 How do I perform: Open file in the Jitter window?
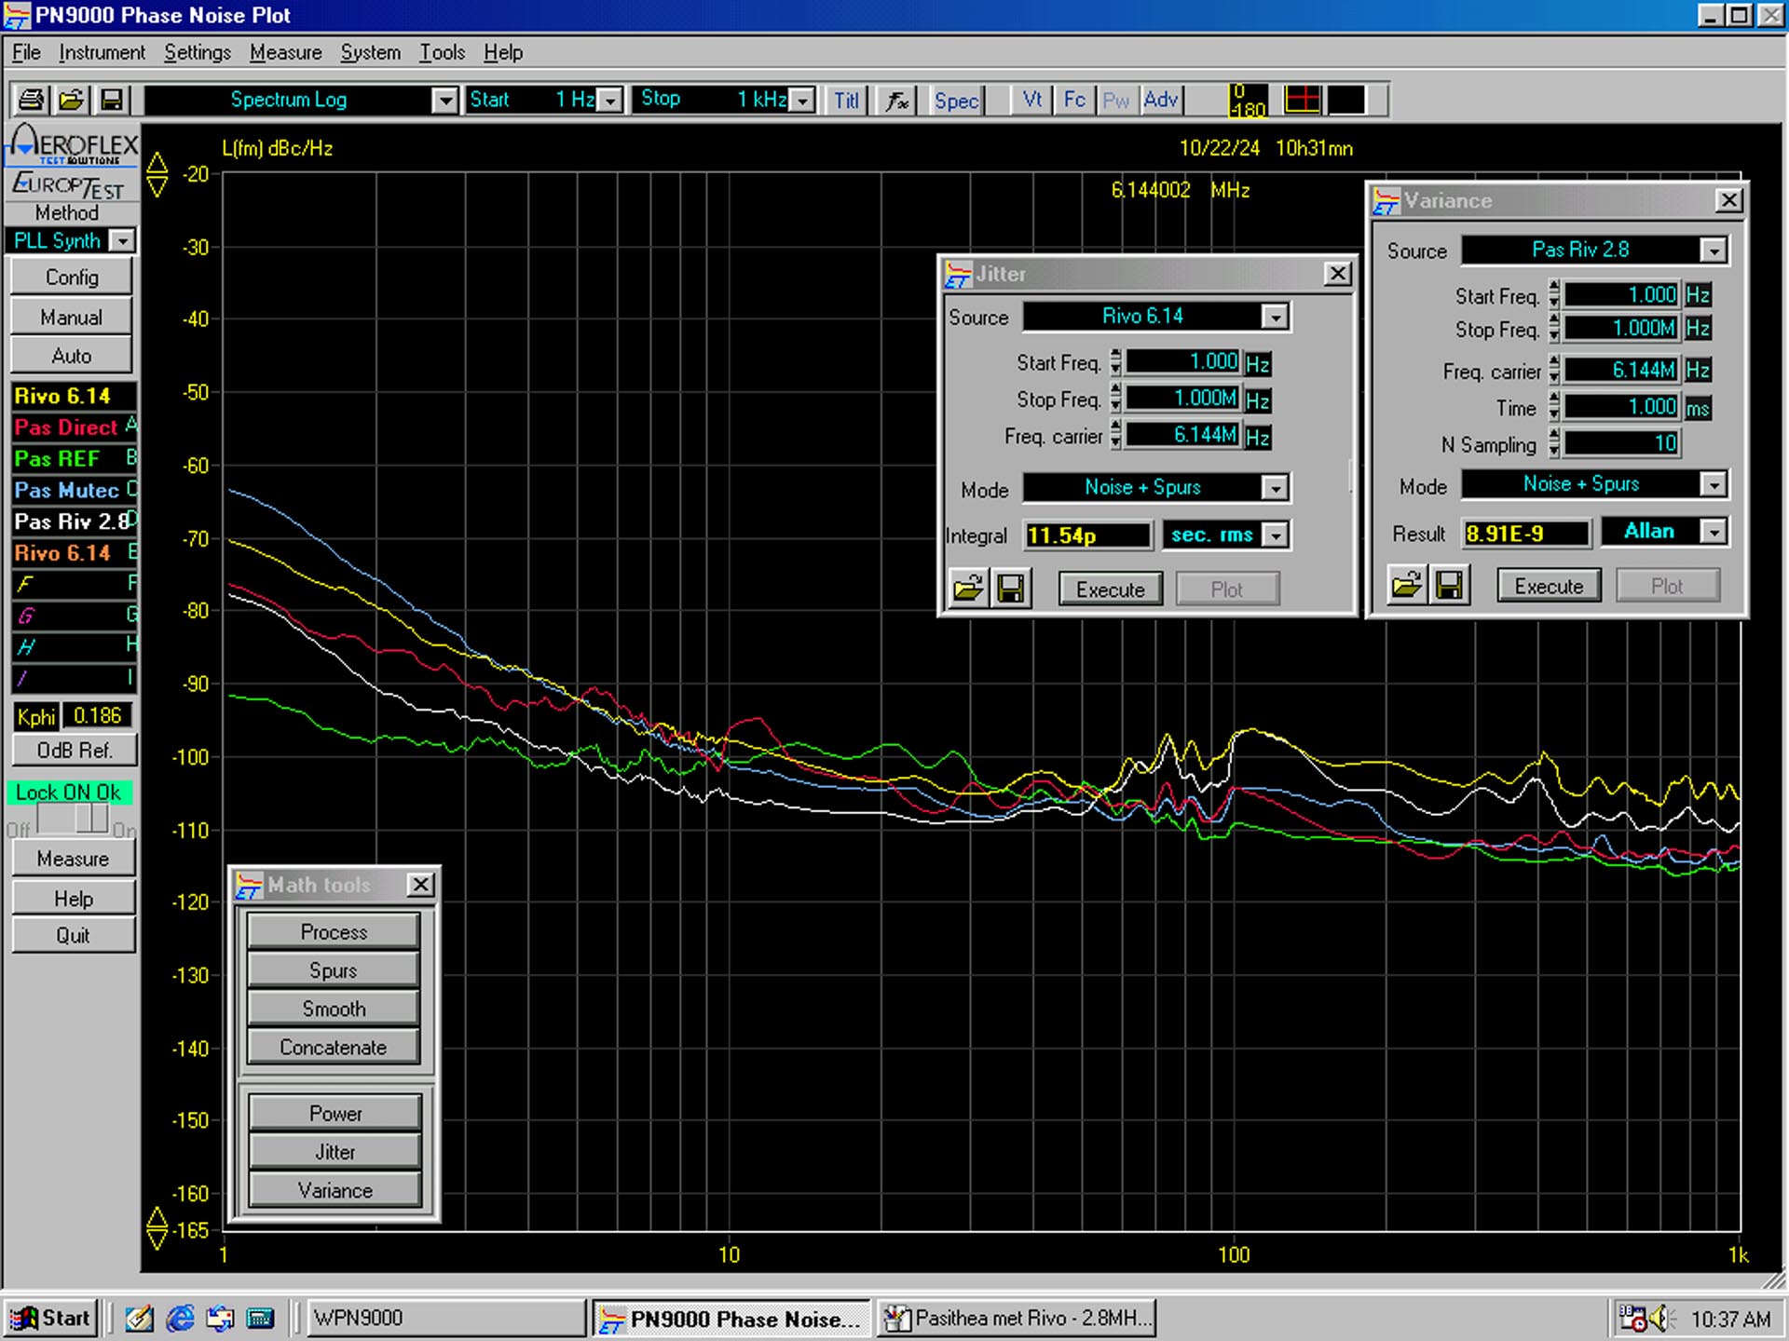click(x=968, y=589)
